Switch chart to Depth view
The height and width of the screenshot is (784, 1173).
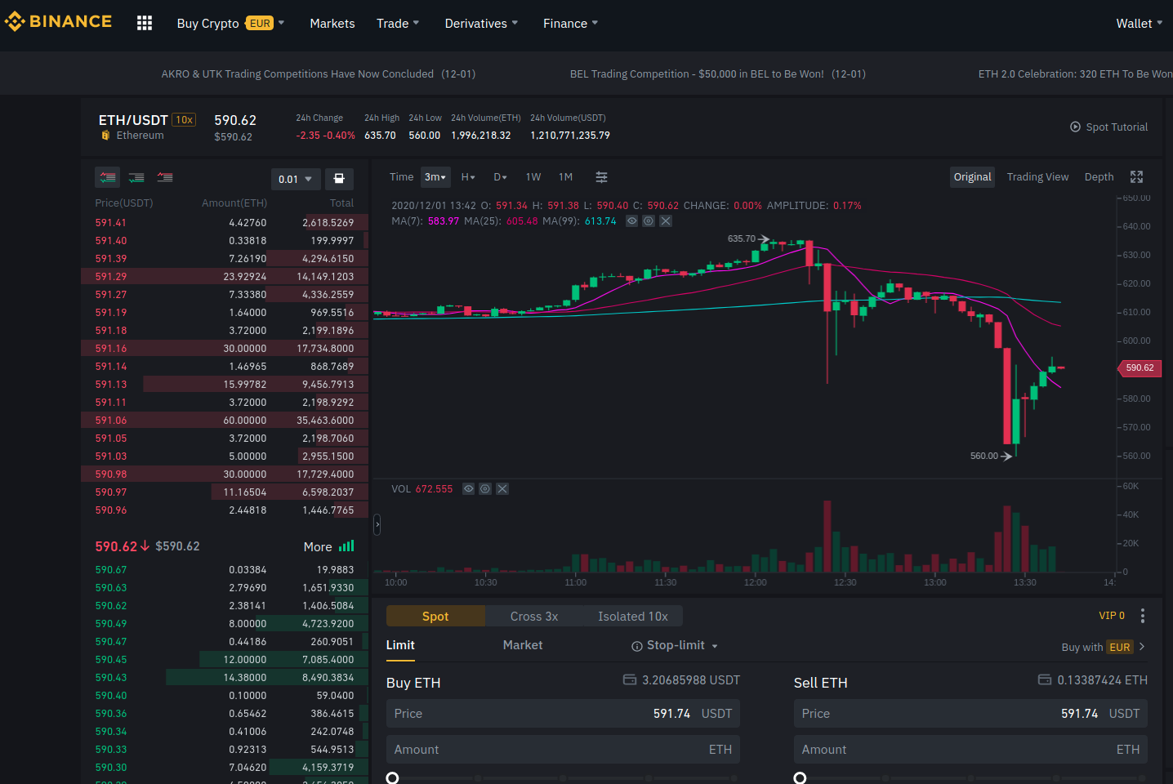pyautogui.click(x=1099, y=177)
